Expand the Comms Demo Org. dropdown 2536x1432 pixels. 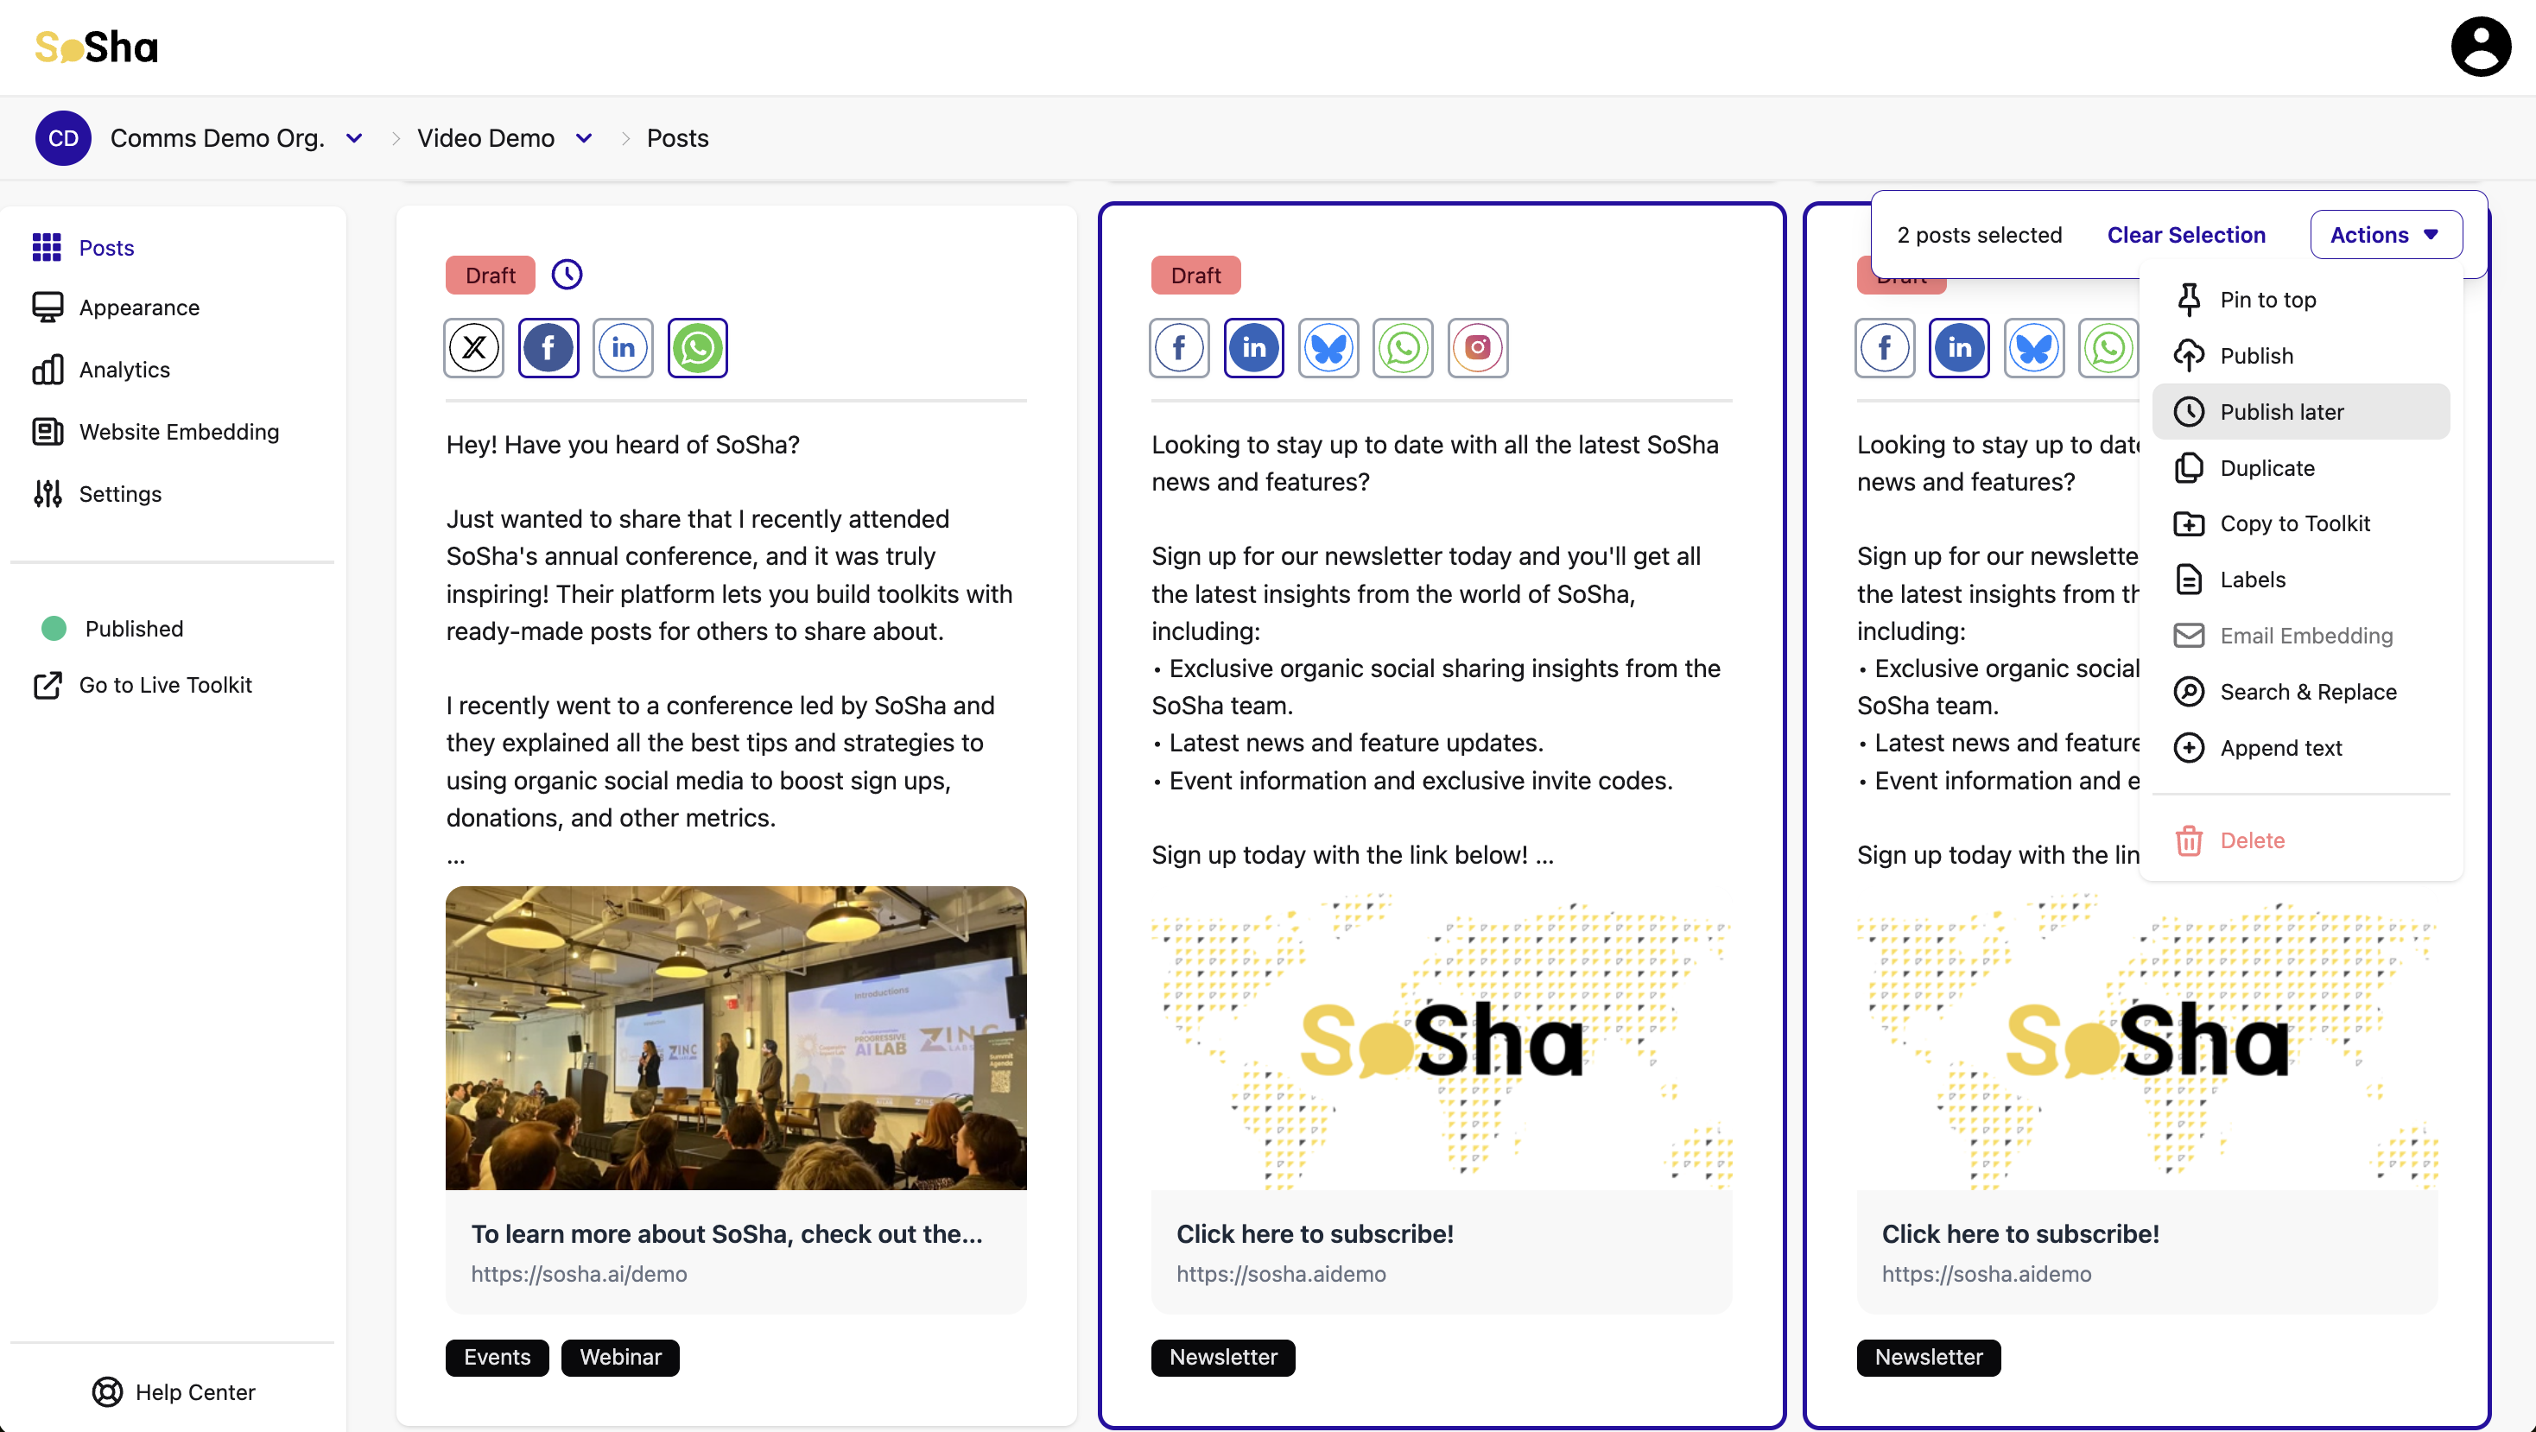[354, 139]
